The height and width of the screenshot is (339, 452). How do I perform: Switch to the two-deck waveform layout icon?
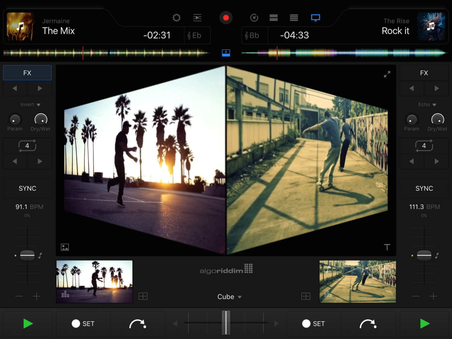point(273,17)
